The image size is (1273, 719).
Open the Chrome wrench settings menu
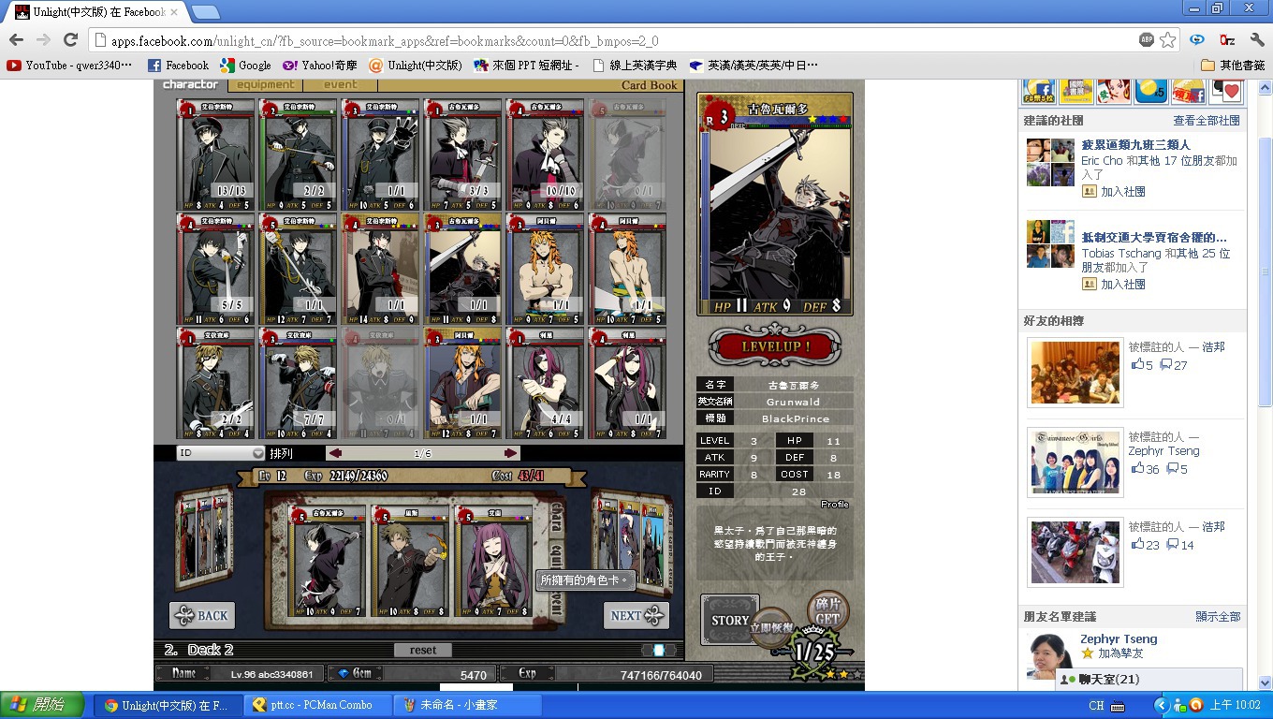(1256, 40)
